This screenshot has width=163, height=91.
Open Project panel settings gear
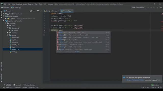click(38, 11)
